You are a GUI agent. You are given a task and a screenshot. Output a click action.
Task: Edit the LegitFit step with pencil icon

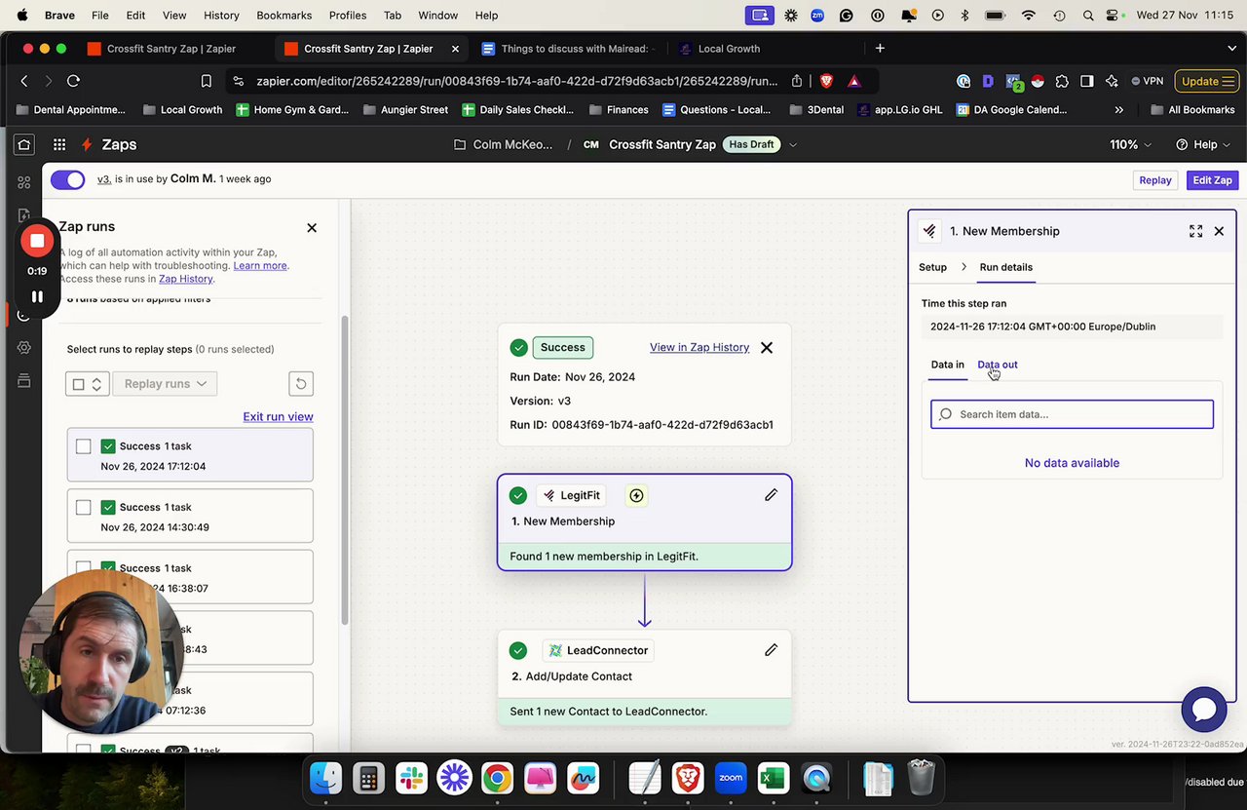pos(771,495)
